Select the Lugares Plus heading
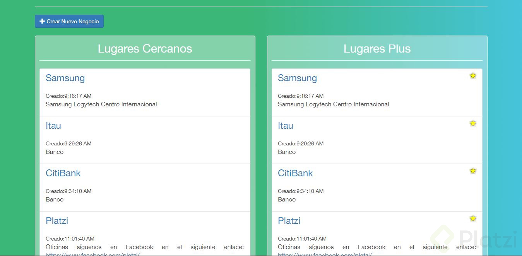Image resolution: width=522 pixels, height=256 pixels. point(377,49)
